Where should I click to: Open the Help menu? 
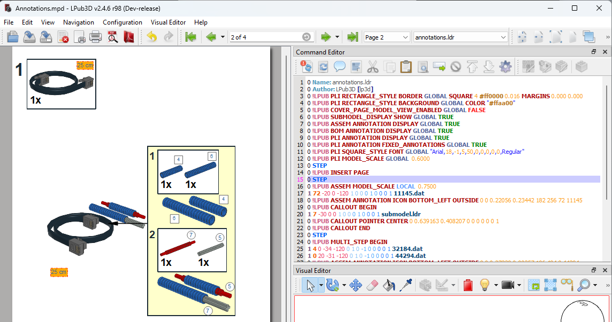point(201,22)
